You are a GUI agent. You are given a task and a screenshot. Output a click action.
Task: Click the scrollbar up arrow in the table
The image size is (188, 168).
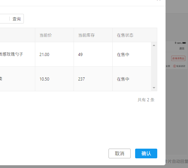[154, 45]
